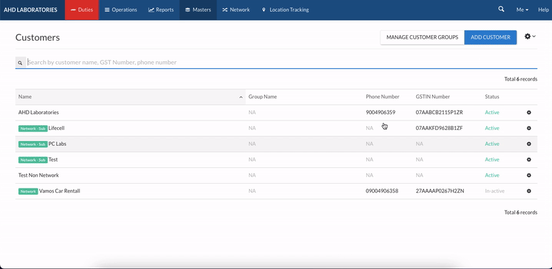Screen dimensions: 552x269
Task: Click the Group Name column header
Action: pyautogui.click(x=263, y=96)
